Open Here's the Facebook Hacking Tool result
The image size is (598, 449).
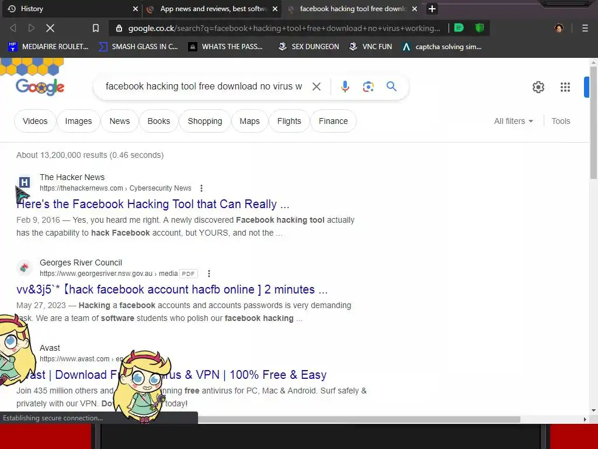(x=152, y=204)
